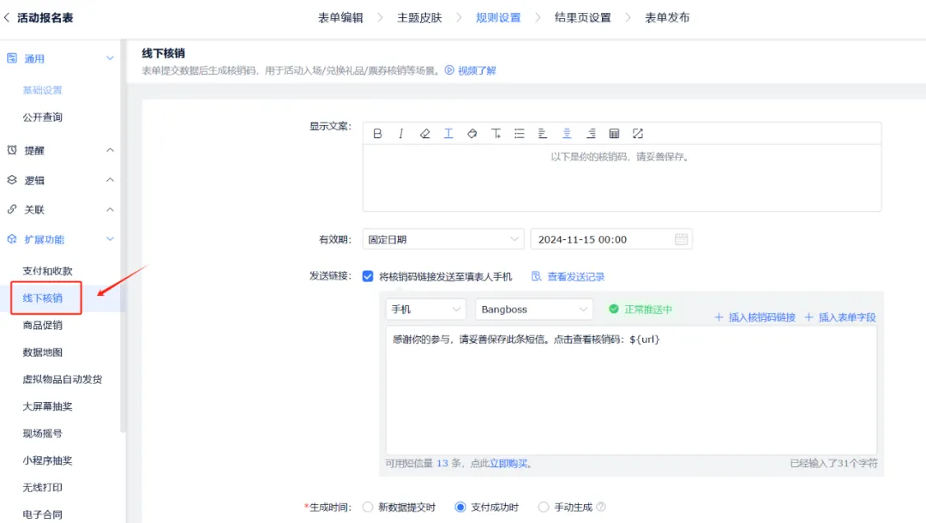
Task: Uncheck 将核销码链接发送至填表人手机 checkbox
Action: pos(368,276)
